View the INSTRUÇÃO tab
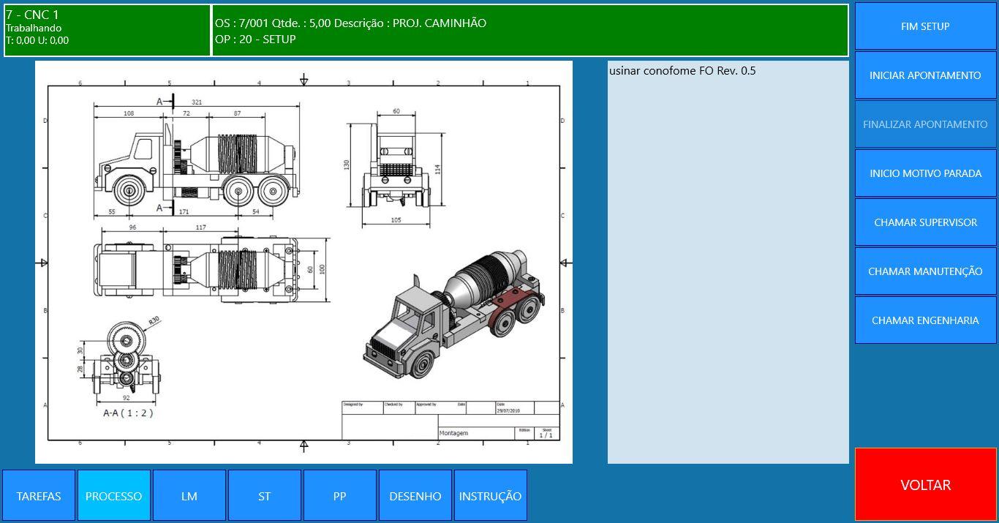This screenshot has height=523, width=999. coord(490,496)
